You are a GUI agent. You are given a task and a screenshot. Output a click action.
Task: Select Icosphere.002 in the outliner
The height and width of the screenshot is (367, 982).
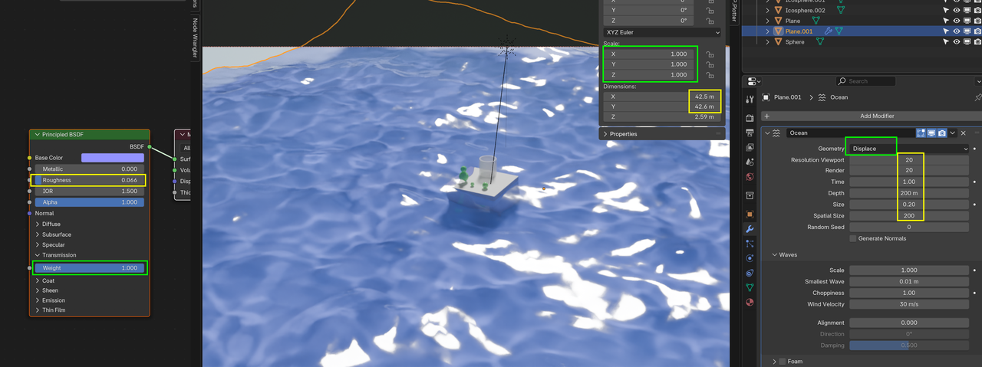(x=804, y=10)
